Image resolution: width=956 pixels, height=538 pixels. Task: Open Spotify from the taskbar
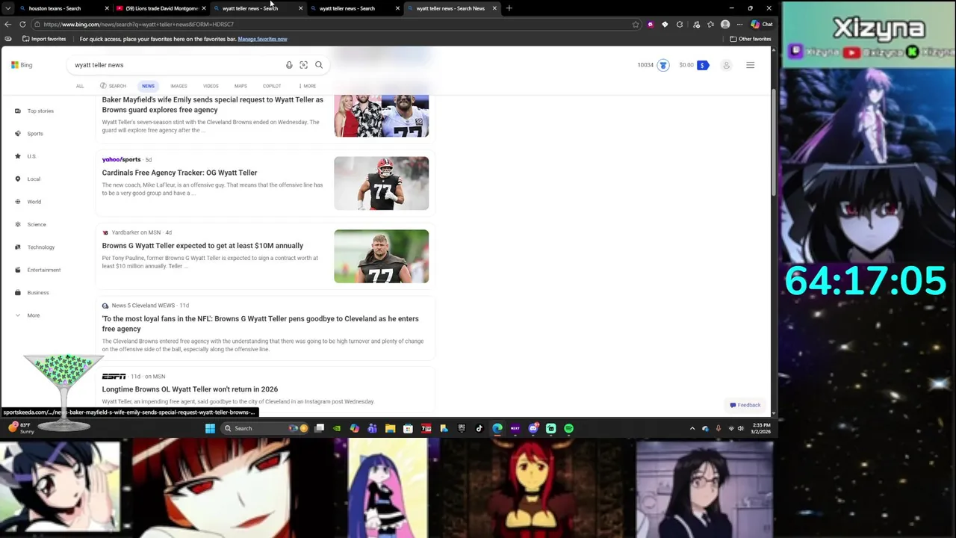pyautogui.click(x=568, y=428)
